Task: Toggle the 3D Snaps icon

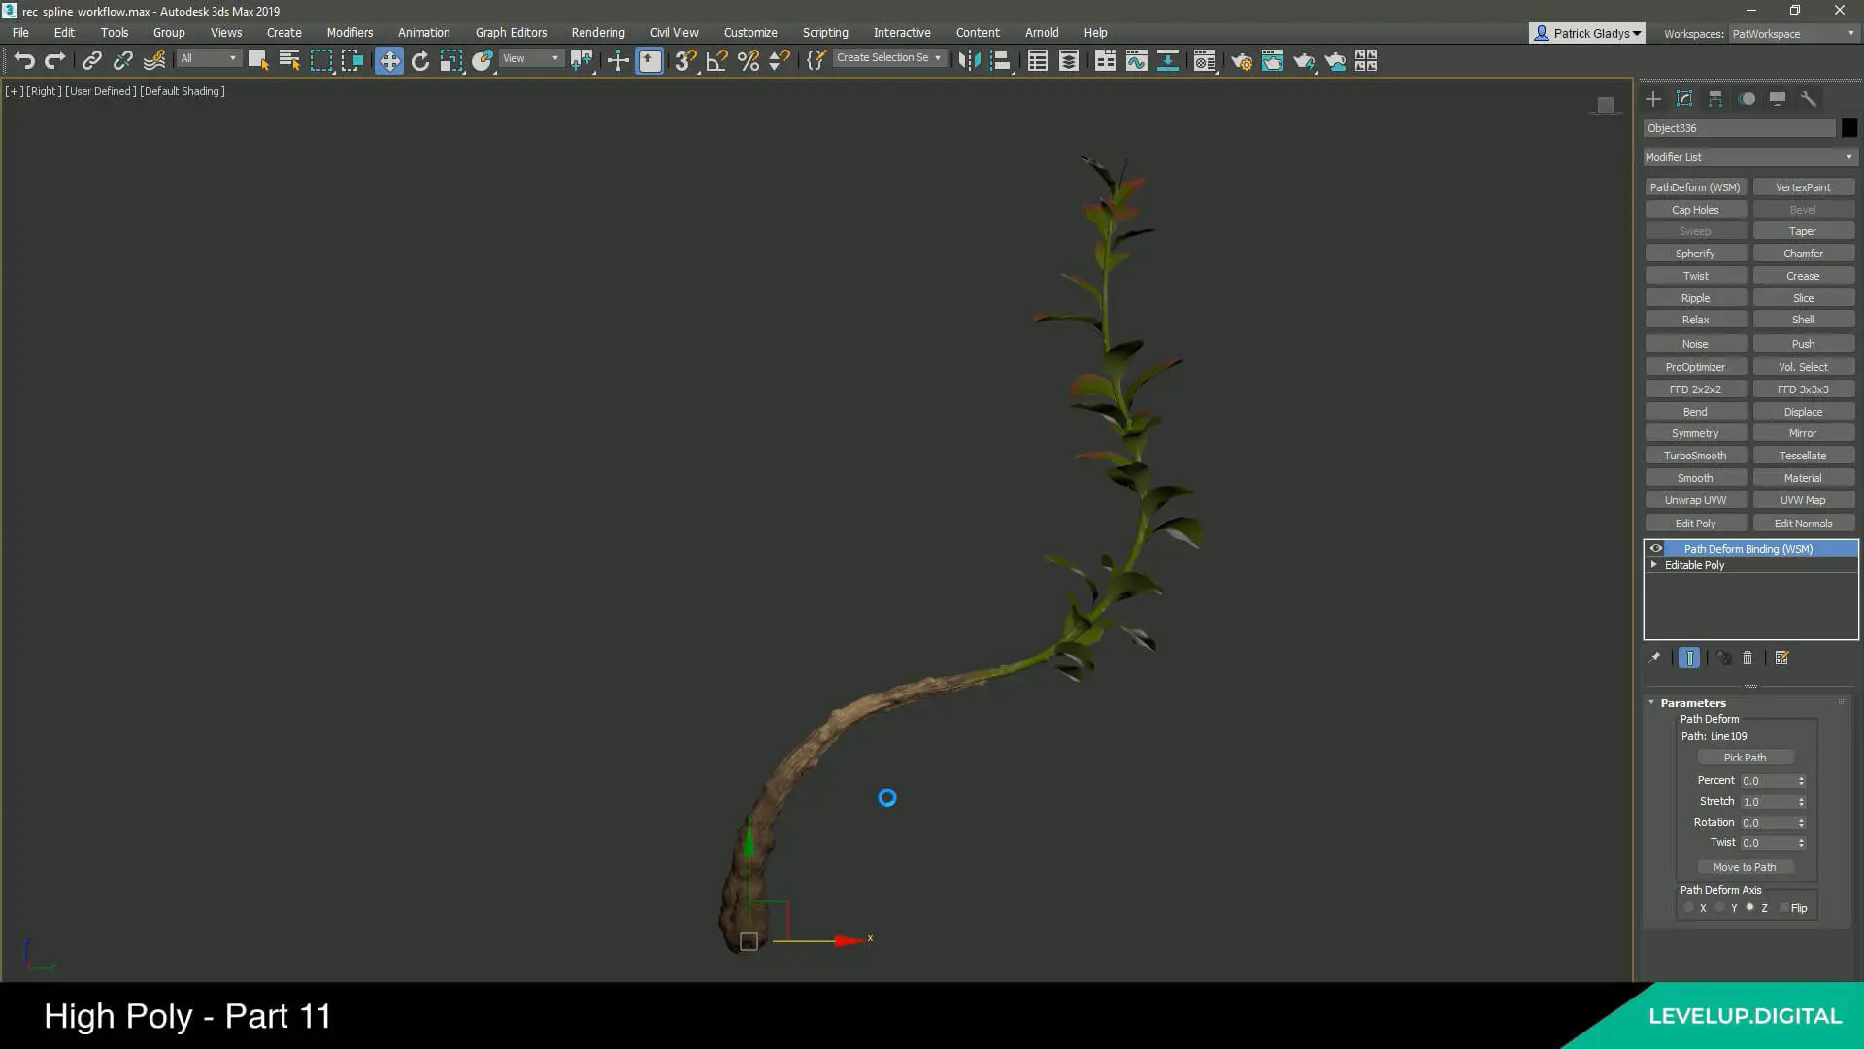Action: [685, 61]
